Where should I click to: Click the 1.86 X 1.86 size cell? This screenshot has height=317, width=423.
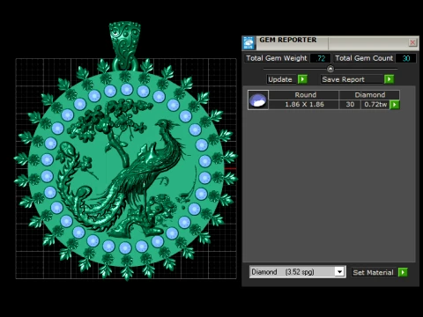click(x=304, y=105)
